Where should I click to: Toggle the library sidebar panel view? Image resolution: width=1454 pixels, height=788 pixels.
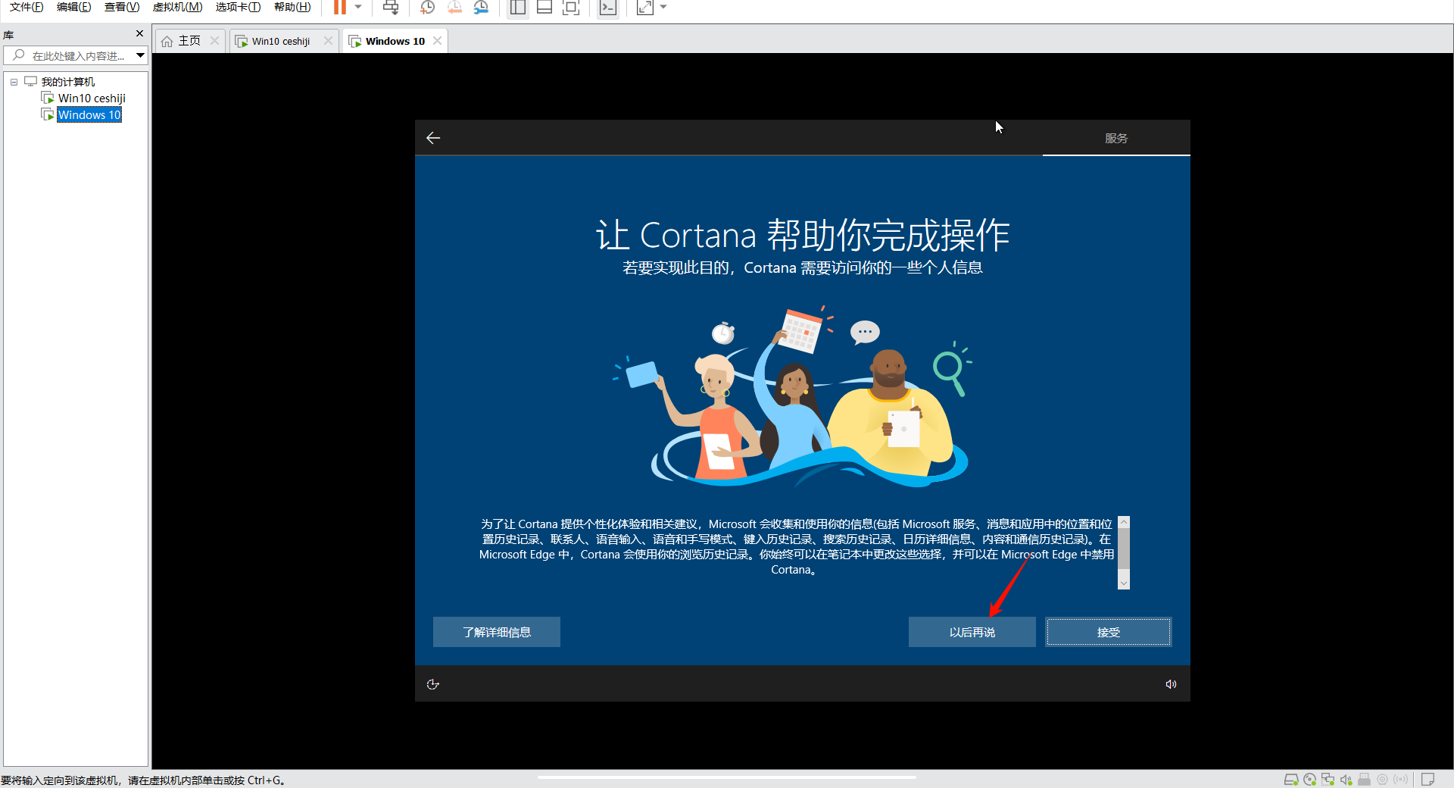tap(518, 8)
